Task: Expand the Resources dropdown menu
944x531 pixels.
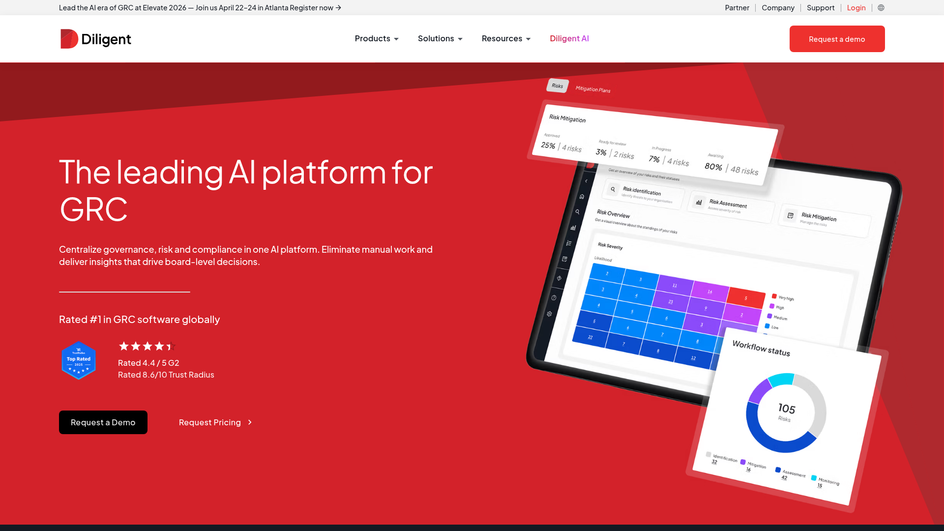Action: (506, 38)
